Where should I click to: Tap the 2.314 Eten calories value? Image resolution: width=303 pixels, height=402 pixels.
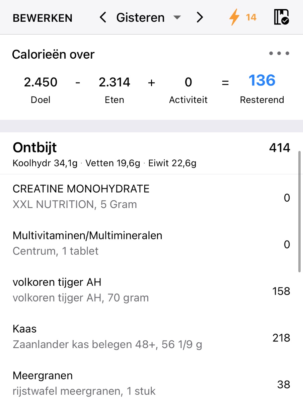click(115, 82)
